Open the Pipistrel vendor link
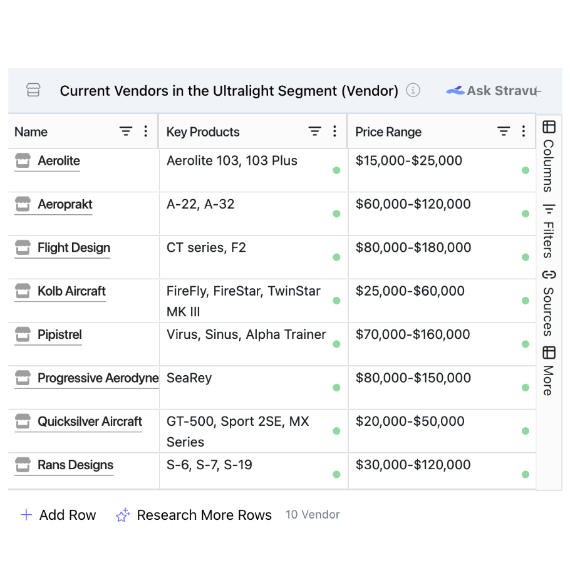 tap(60, 335)
